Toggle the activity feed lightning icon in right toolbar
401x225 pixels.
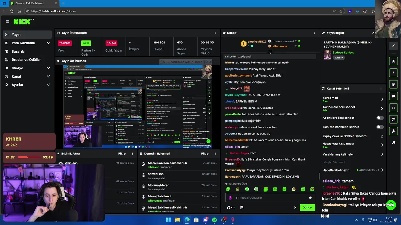click(x=393, y=73)
